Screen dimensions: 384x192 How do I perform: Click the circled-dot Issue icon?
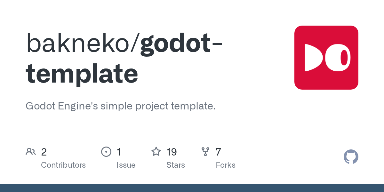click(x=106, y=152)
